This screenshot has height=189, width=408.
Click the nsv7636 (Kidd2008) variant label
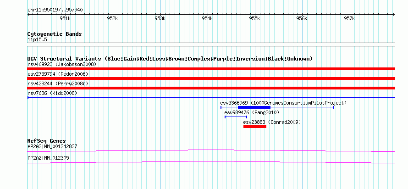(52, 93)
